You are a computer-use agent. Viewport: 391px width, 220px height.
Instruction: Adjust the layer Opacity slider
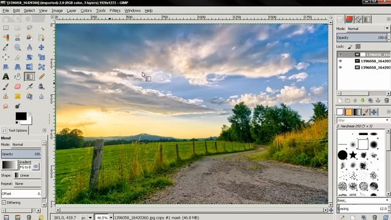click(x=362, y=37)
